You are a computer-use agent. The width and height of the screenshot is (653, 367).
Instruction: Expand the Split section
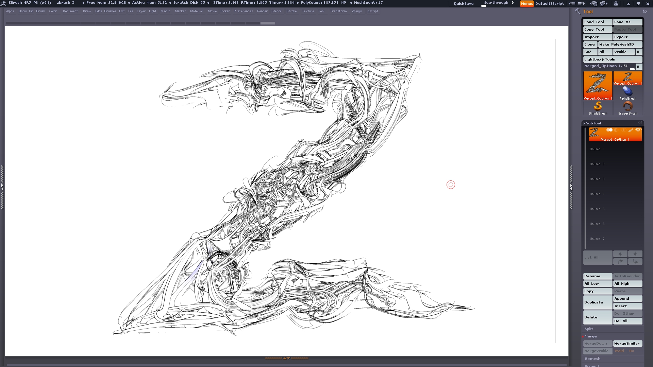[x=589, y=329]
